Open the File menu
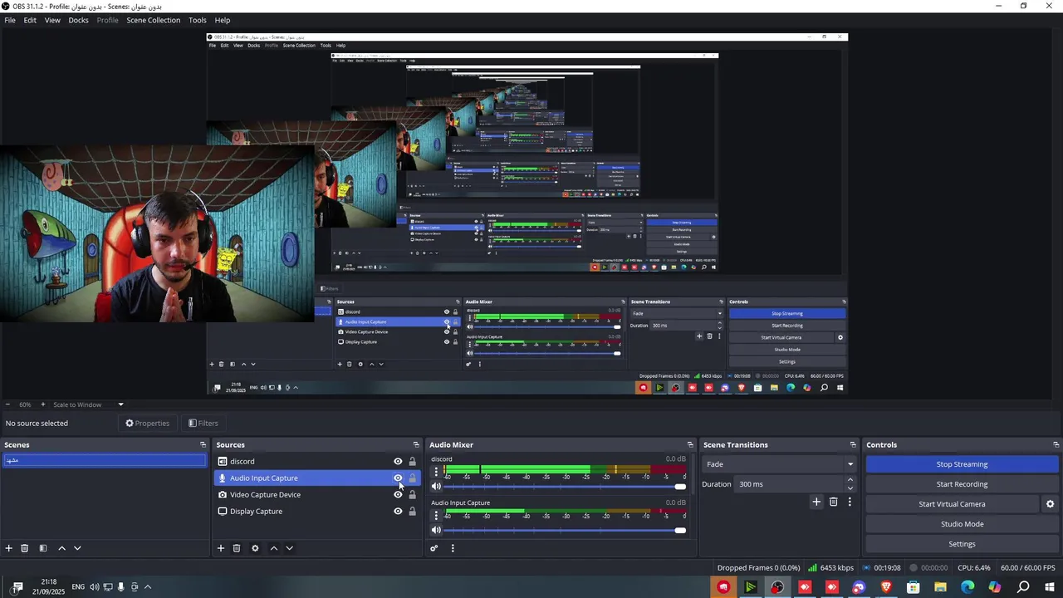This screenshot has height=598, width=1063. pyautogui.click(x=10, y=20)
